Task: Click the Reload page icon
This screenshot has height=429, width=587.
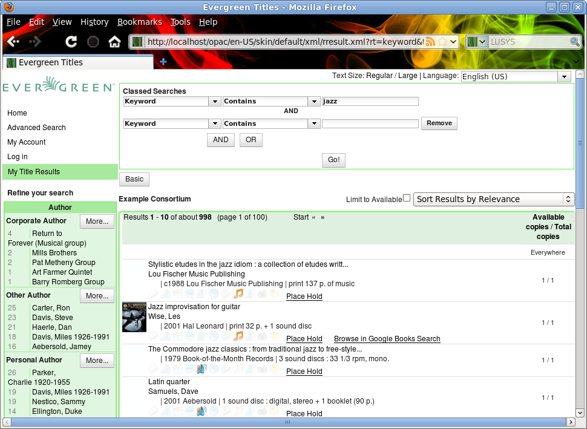Action: click(x=70, y=41)
